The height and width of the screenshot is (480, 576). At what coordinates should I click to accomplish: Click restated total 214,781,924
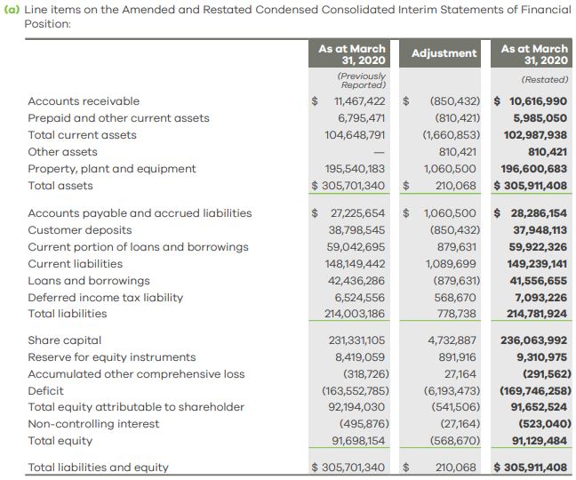537,314
